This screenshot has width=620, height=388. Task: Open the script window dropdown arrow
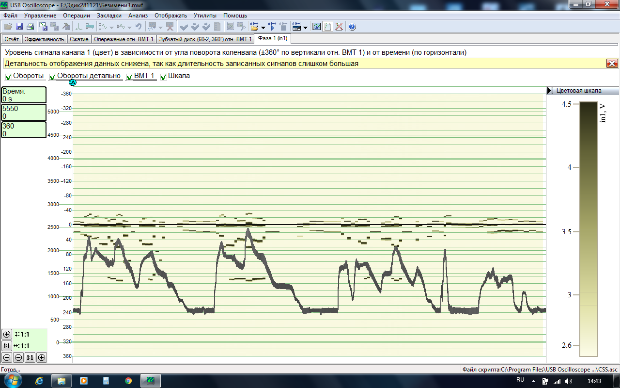pyautogui.click(x=305, y=27)
